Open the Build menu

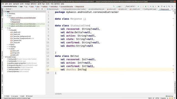point(39,4)
